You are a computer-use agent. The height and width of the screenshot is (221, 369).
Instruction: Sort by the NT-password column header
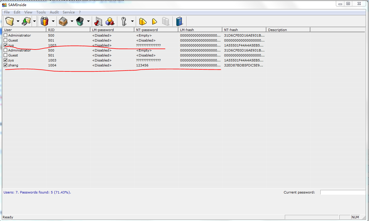pyautogui.click(x=156, y=30)
